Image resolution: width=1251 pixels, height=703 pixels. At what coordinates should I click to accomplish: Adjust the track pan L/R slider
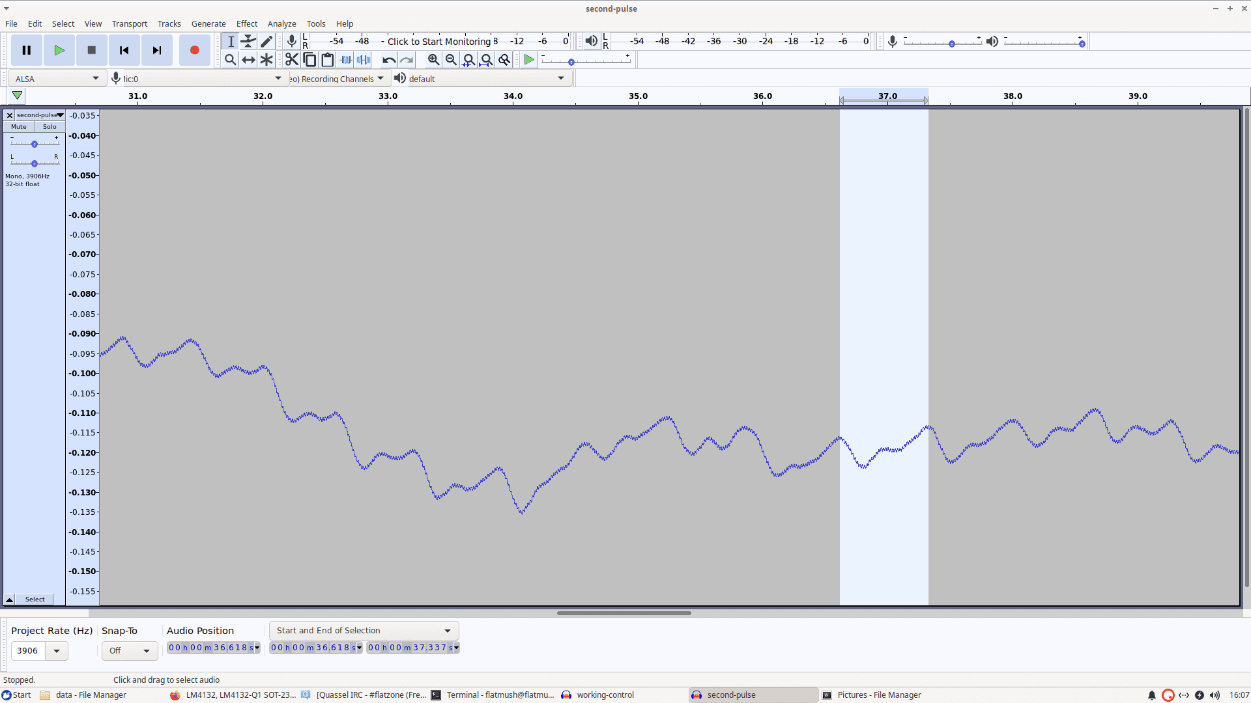point(35,163)
